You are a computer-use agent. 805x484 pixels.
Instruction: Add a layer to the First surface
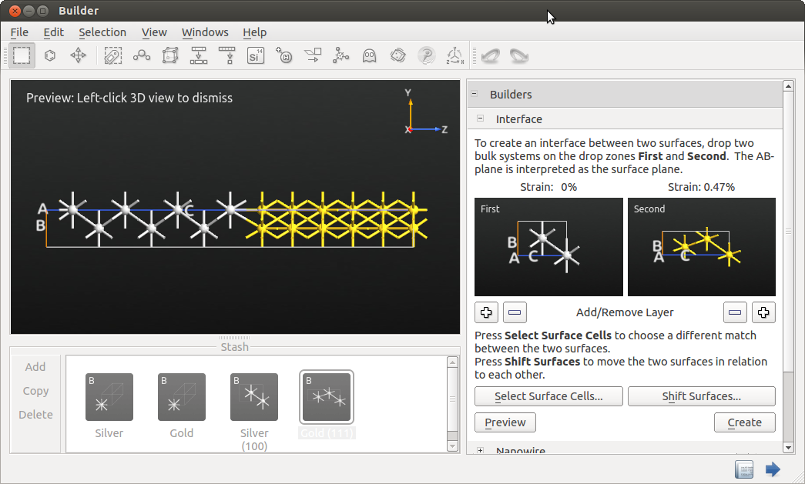(x=486, y=312)
